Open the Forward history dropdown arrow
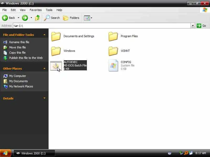 click(31, 18)
